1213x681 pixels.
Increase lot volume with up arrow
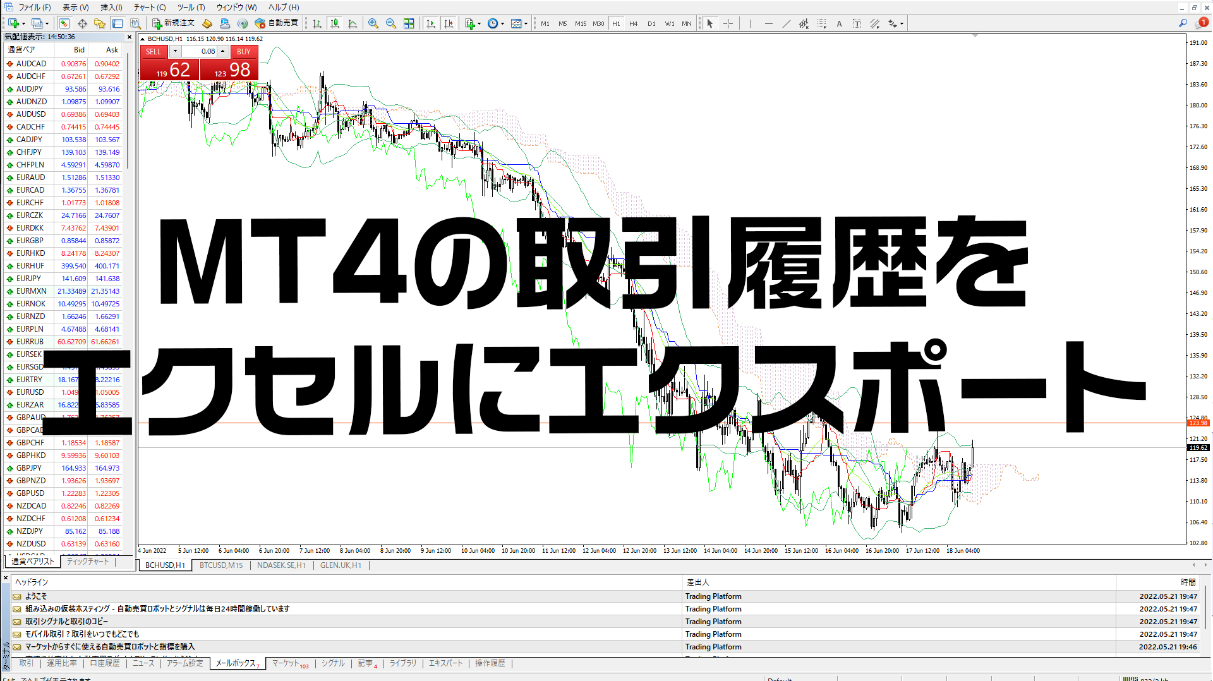pos(222,51)
